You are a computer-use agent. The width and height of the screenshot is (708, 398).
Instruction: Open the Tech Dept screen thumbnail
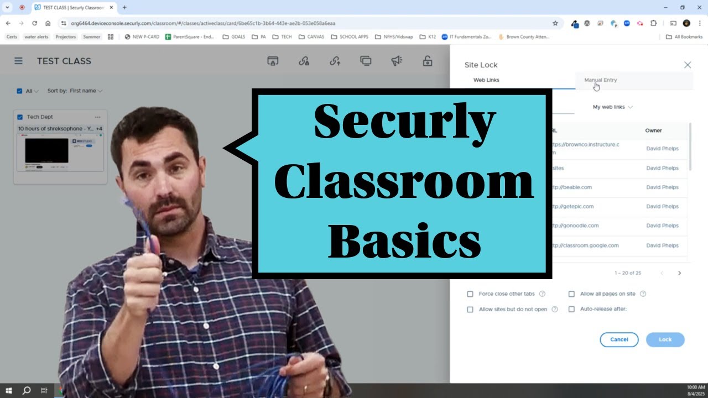(x=60, y=153)
